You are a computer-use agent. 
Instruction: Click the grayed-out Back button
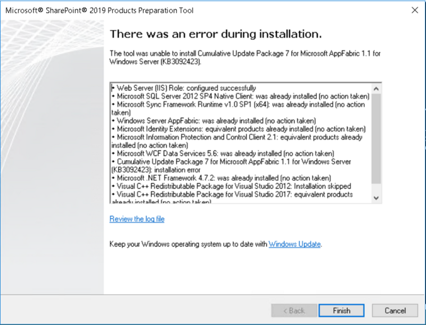point(293,311)
